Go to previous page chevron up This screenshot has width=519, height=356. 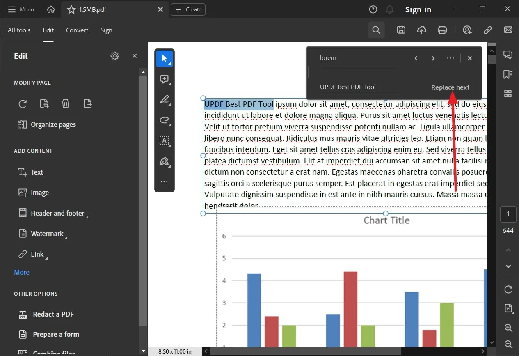click(x=508, y=250)
